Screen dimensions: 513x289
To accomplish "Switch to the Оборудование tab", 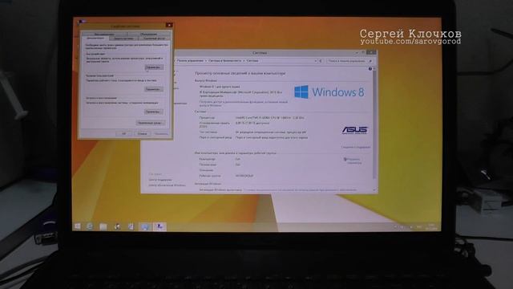I will point(148,34).
